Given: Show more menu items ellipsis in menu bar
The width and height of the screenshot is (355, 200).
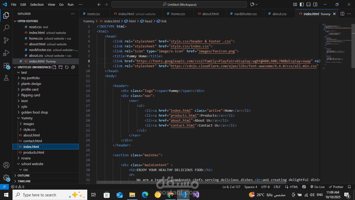Looking at the screenshot, I should click(81, 4).
